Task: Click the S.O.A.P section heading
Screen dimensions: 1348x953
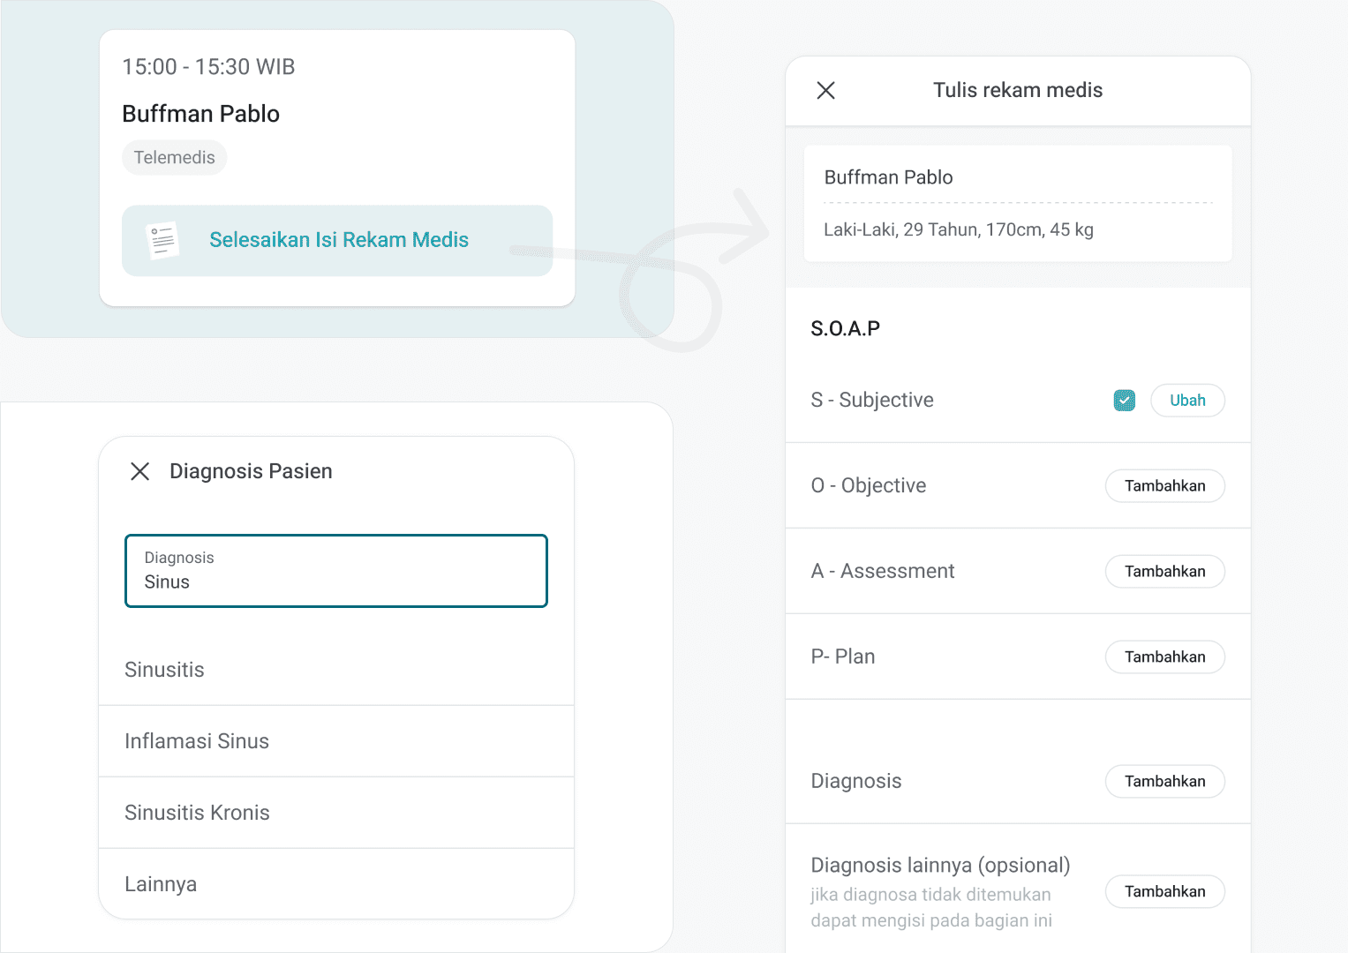Action: click(845, 329)
